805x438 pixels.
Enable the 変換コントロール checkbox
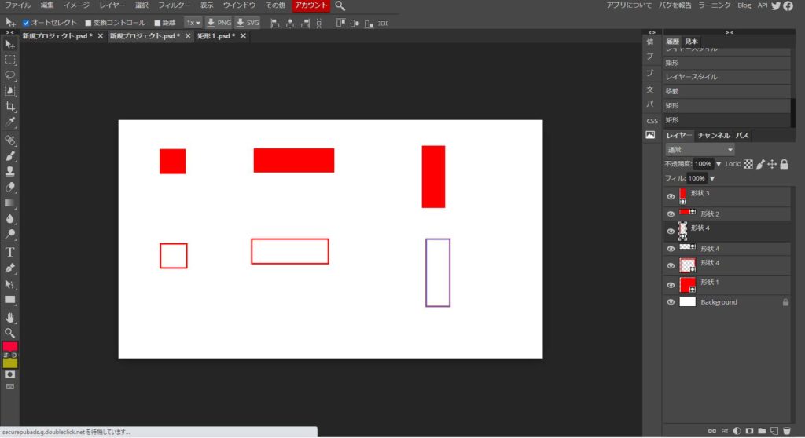pyautogui.click(x=87, y=23)
